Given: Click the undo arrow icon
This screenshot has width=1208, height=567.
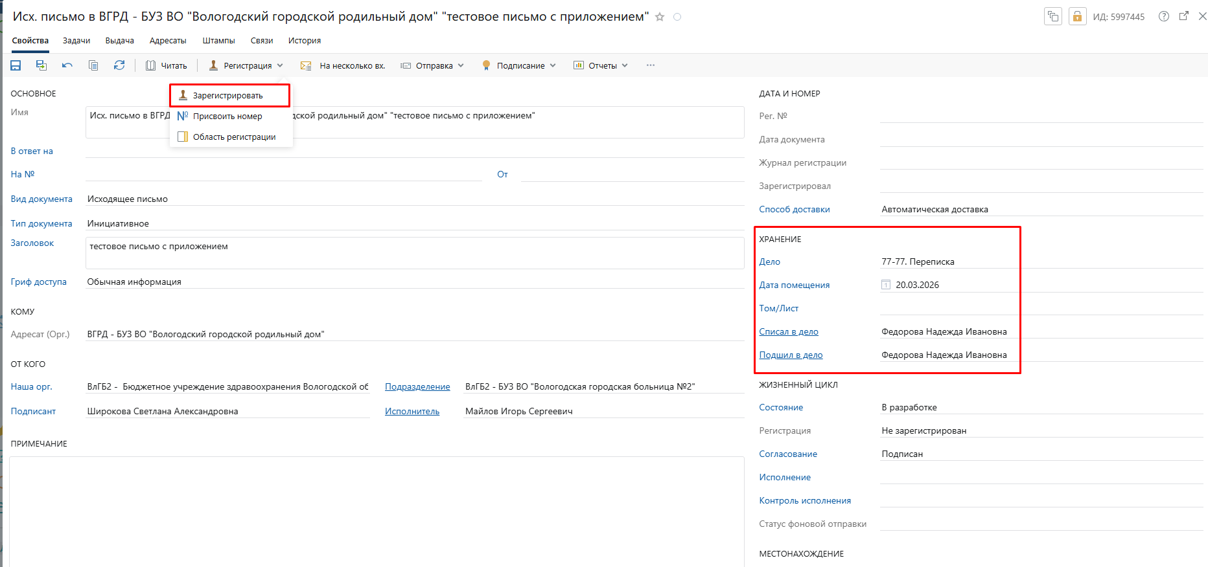Looking at the screenshot, I should (67, 65).
